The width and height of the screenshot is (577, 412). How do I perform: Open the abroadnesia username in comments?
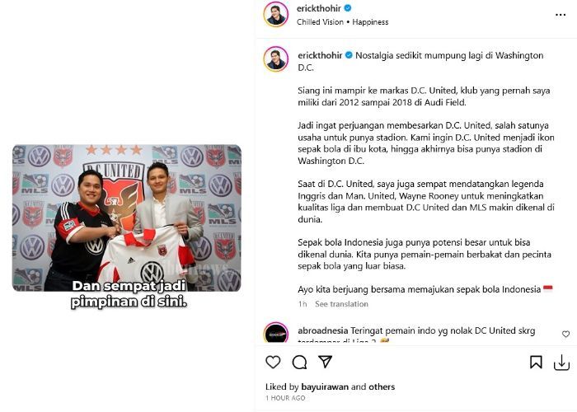pos(323,330)
